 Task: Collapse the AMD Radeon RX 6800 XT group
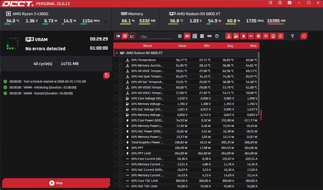pyautogui.click(x=117, y=53)
